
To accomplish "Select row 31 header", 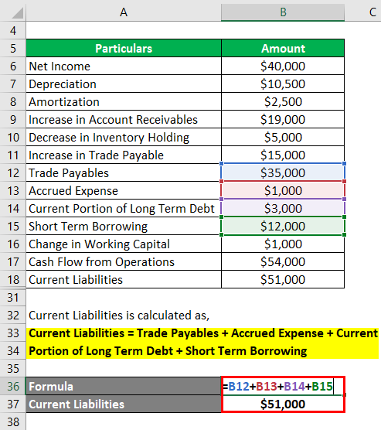I will pos(13,298).
